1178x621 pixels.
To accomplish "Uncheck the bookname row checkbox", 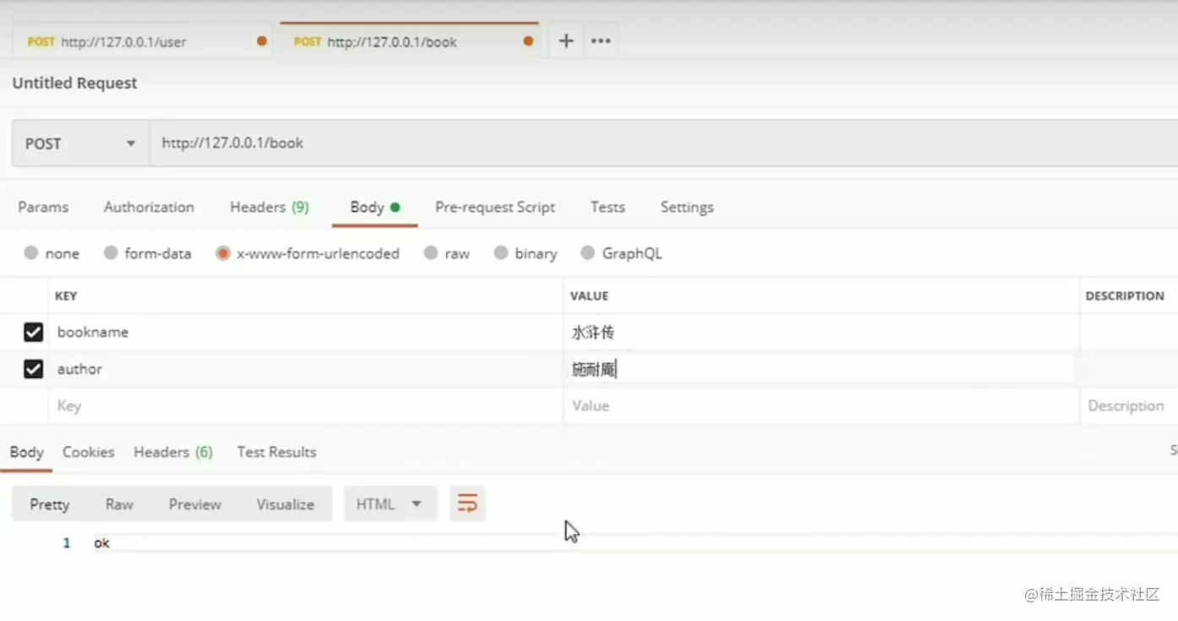I will coord(33,332).
